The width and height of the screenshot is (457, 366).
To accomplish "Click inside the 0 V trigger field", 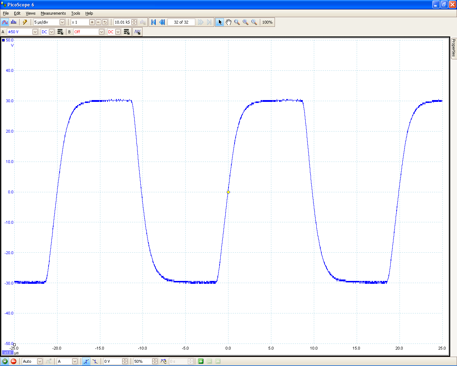I will [112, 361].
